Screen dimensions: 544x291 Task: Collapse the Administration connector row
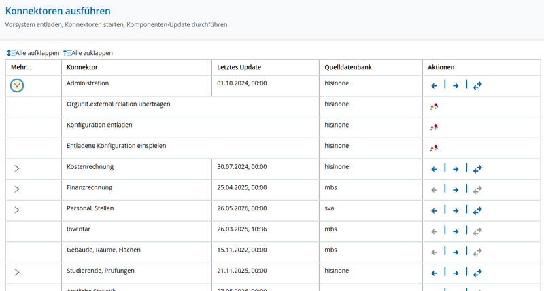tap(16, 85)
